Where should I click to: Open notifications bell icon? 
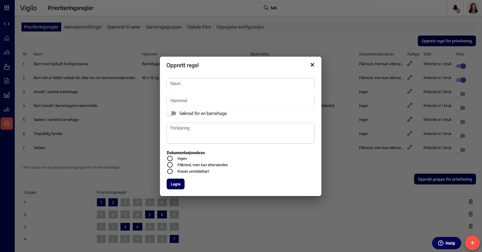(456, 8)
